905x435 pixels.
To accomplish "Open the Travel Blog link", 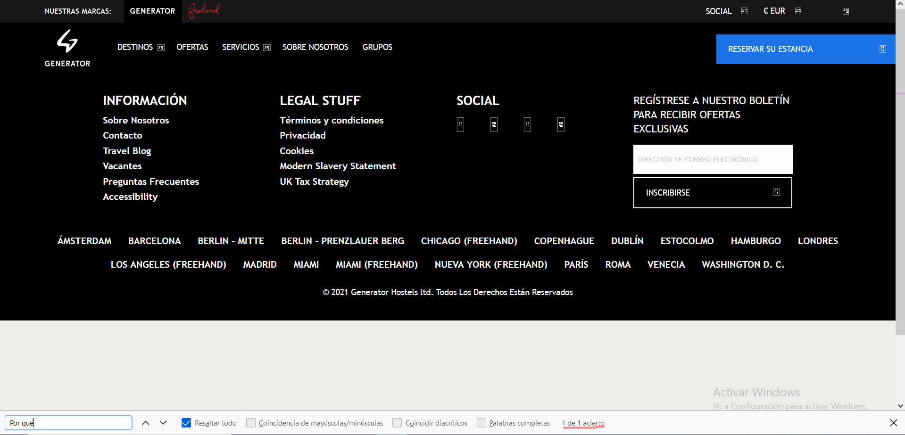I will tap(127, 151).
